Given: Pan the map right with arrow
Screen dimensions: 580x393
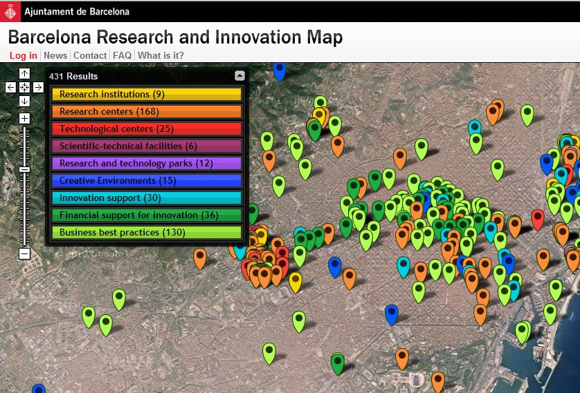Looking at the screenshot, I should [x=38, y=87].
